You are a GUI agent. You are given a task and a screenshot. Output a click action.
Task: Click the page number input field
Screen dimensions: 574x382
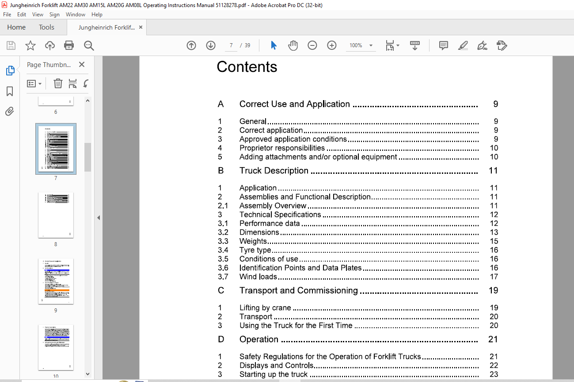pos(231,45)
